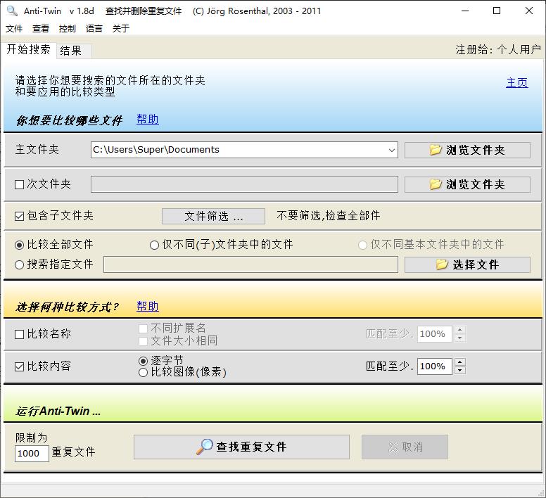Screen dimensions: 546x498
Task: Click the magnifier icon on 查找重复文件 button
Action: pos(205,447)
